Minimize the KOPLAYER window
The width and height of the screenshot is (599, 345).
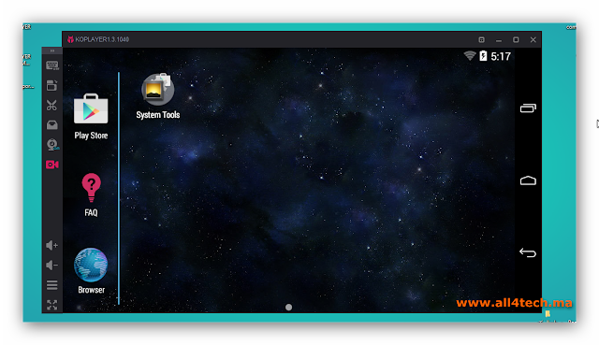click(x=499, y=40)
